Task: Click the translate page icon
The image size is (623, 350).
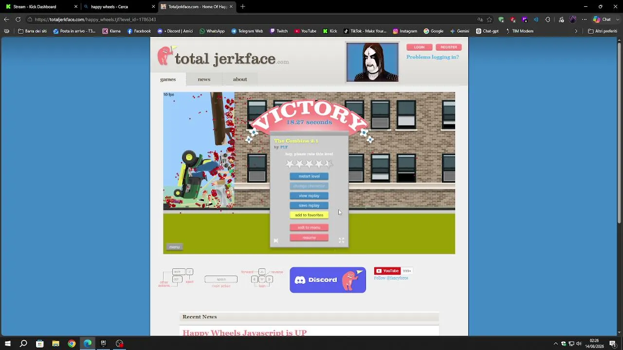Action: click(x=480, y=19)
